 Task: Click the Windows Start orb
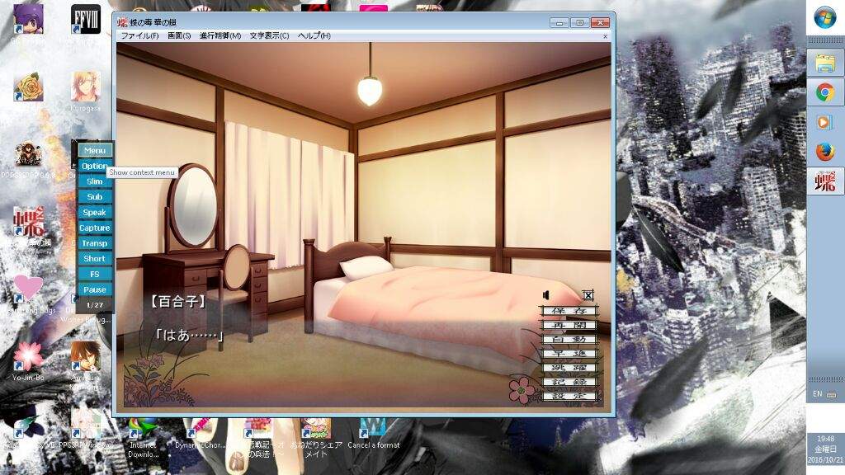[x=825, y=18]
